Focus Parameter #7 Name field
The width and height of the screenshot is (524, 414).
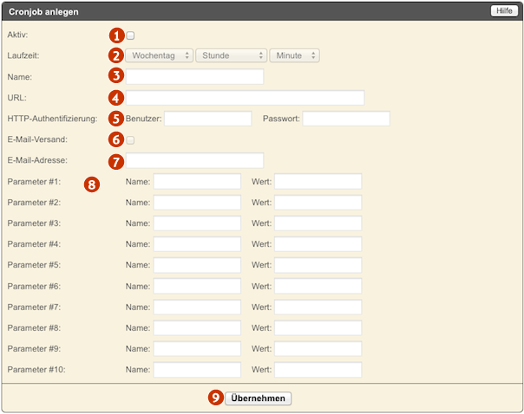pyautogui.click(x=197, y=307)
